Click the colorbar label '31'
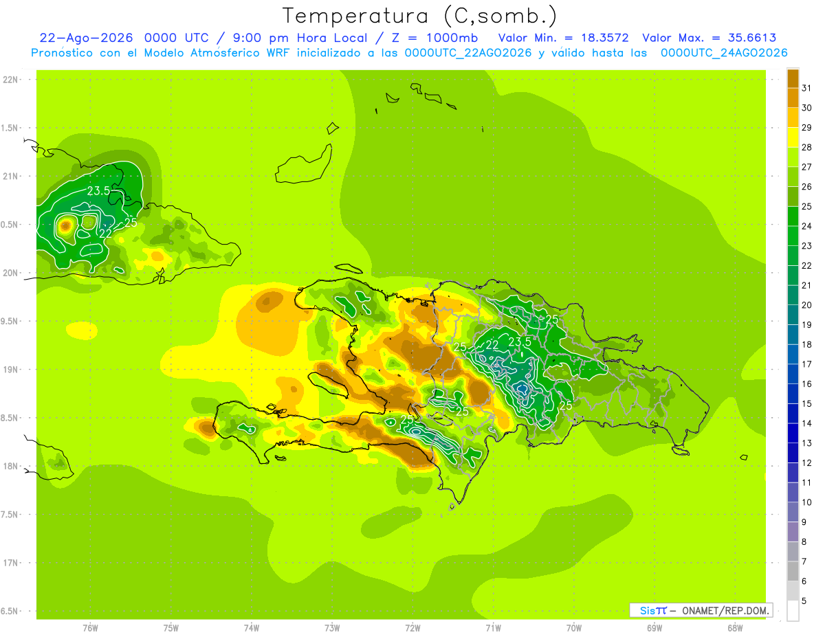 [x=806, y=88]
